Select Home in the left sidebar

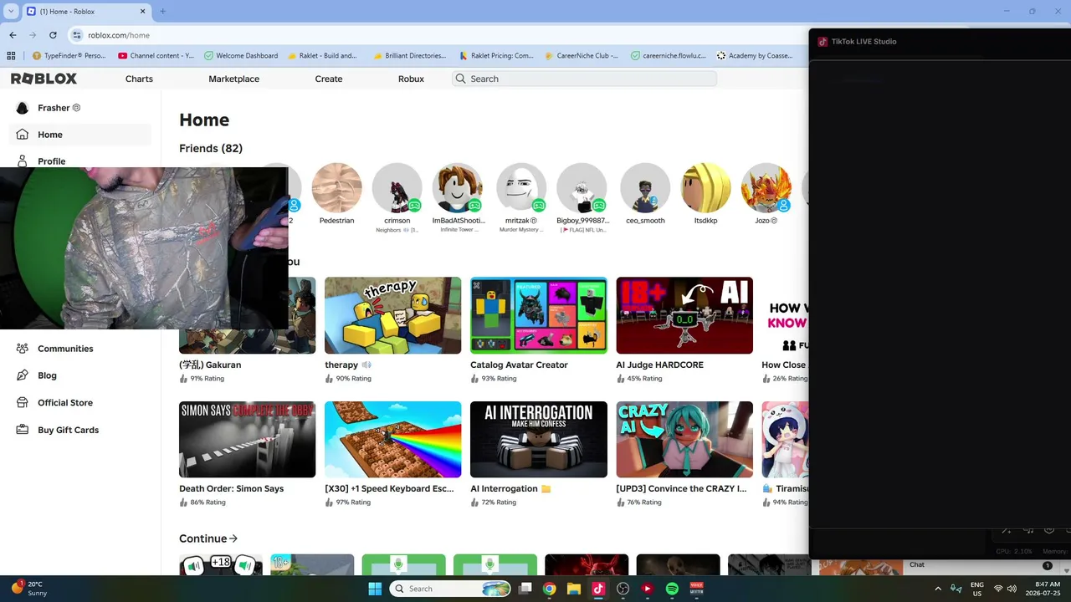pyautogui.click(x=80, y=135)
